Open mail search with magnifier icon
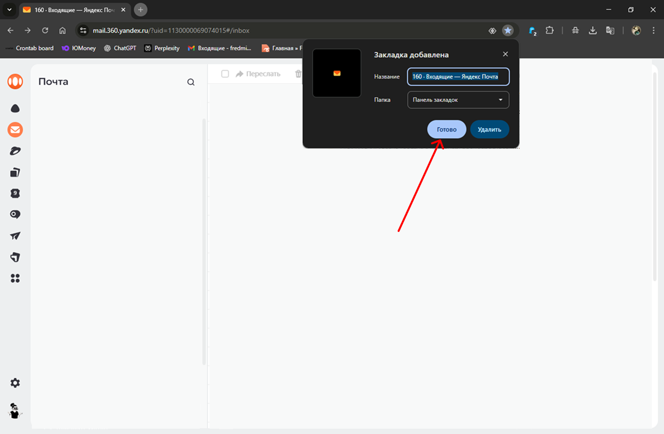 [191, 82]
